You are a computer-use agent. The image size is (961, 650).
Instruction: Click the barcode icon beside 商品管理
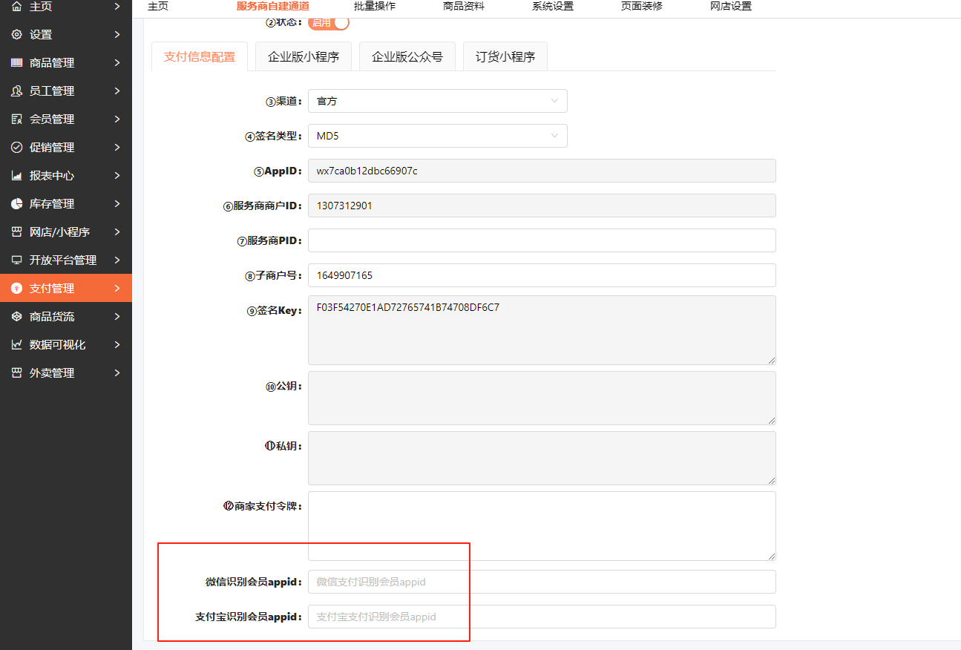click(x=16, y=62)
